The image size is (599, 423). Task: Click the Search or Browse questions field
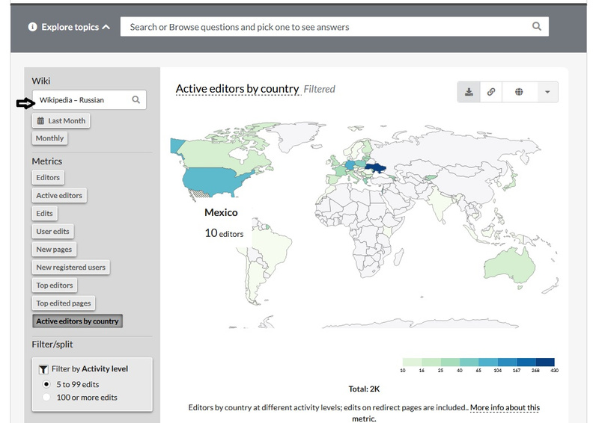pos(326,27)
